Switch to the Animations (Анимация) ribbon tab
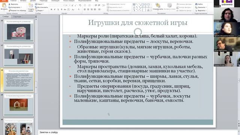The image size is (240, 135). click(x=55, y=1)
